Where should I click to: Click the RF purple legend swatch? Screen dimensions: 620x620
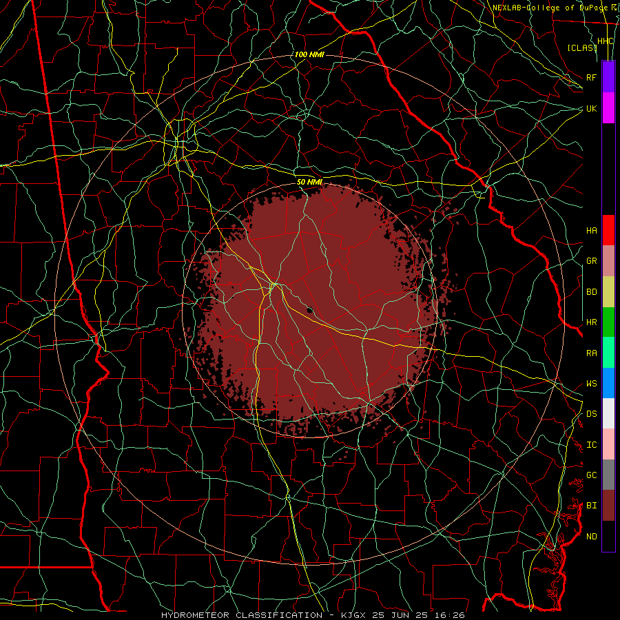[x=608, y=77]
